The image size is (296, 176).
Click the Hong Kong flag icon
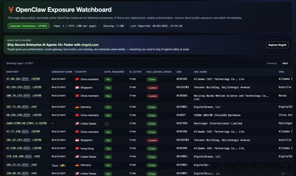tap(77, 148)
